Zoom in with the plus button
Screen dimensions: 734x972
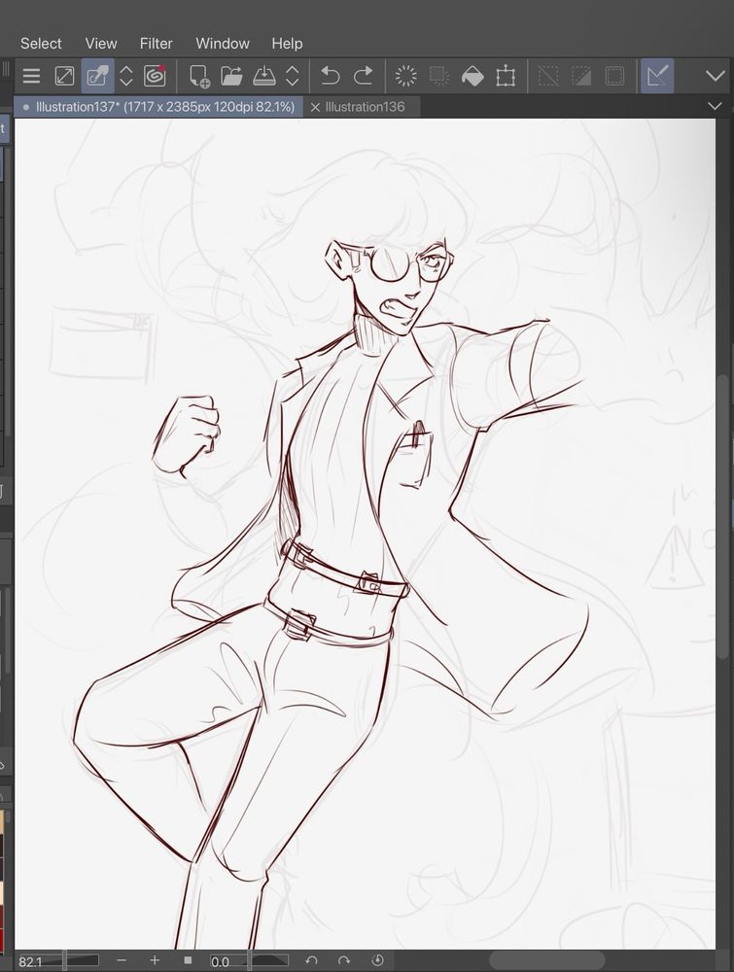tap(155, 961)
